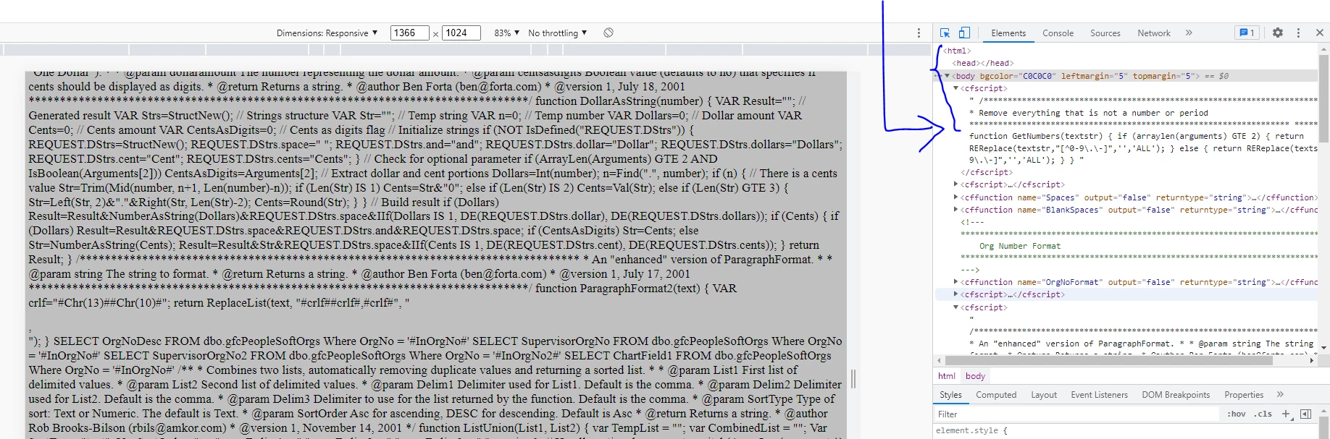Click the viewport resize handle

coord(853,378)
